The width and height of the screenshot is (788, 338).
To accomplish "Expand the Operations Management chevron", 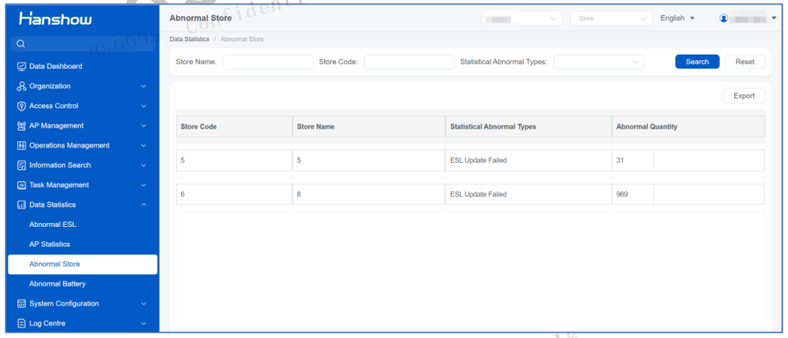I will coord(144,146).
